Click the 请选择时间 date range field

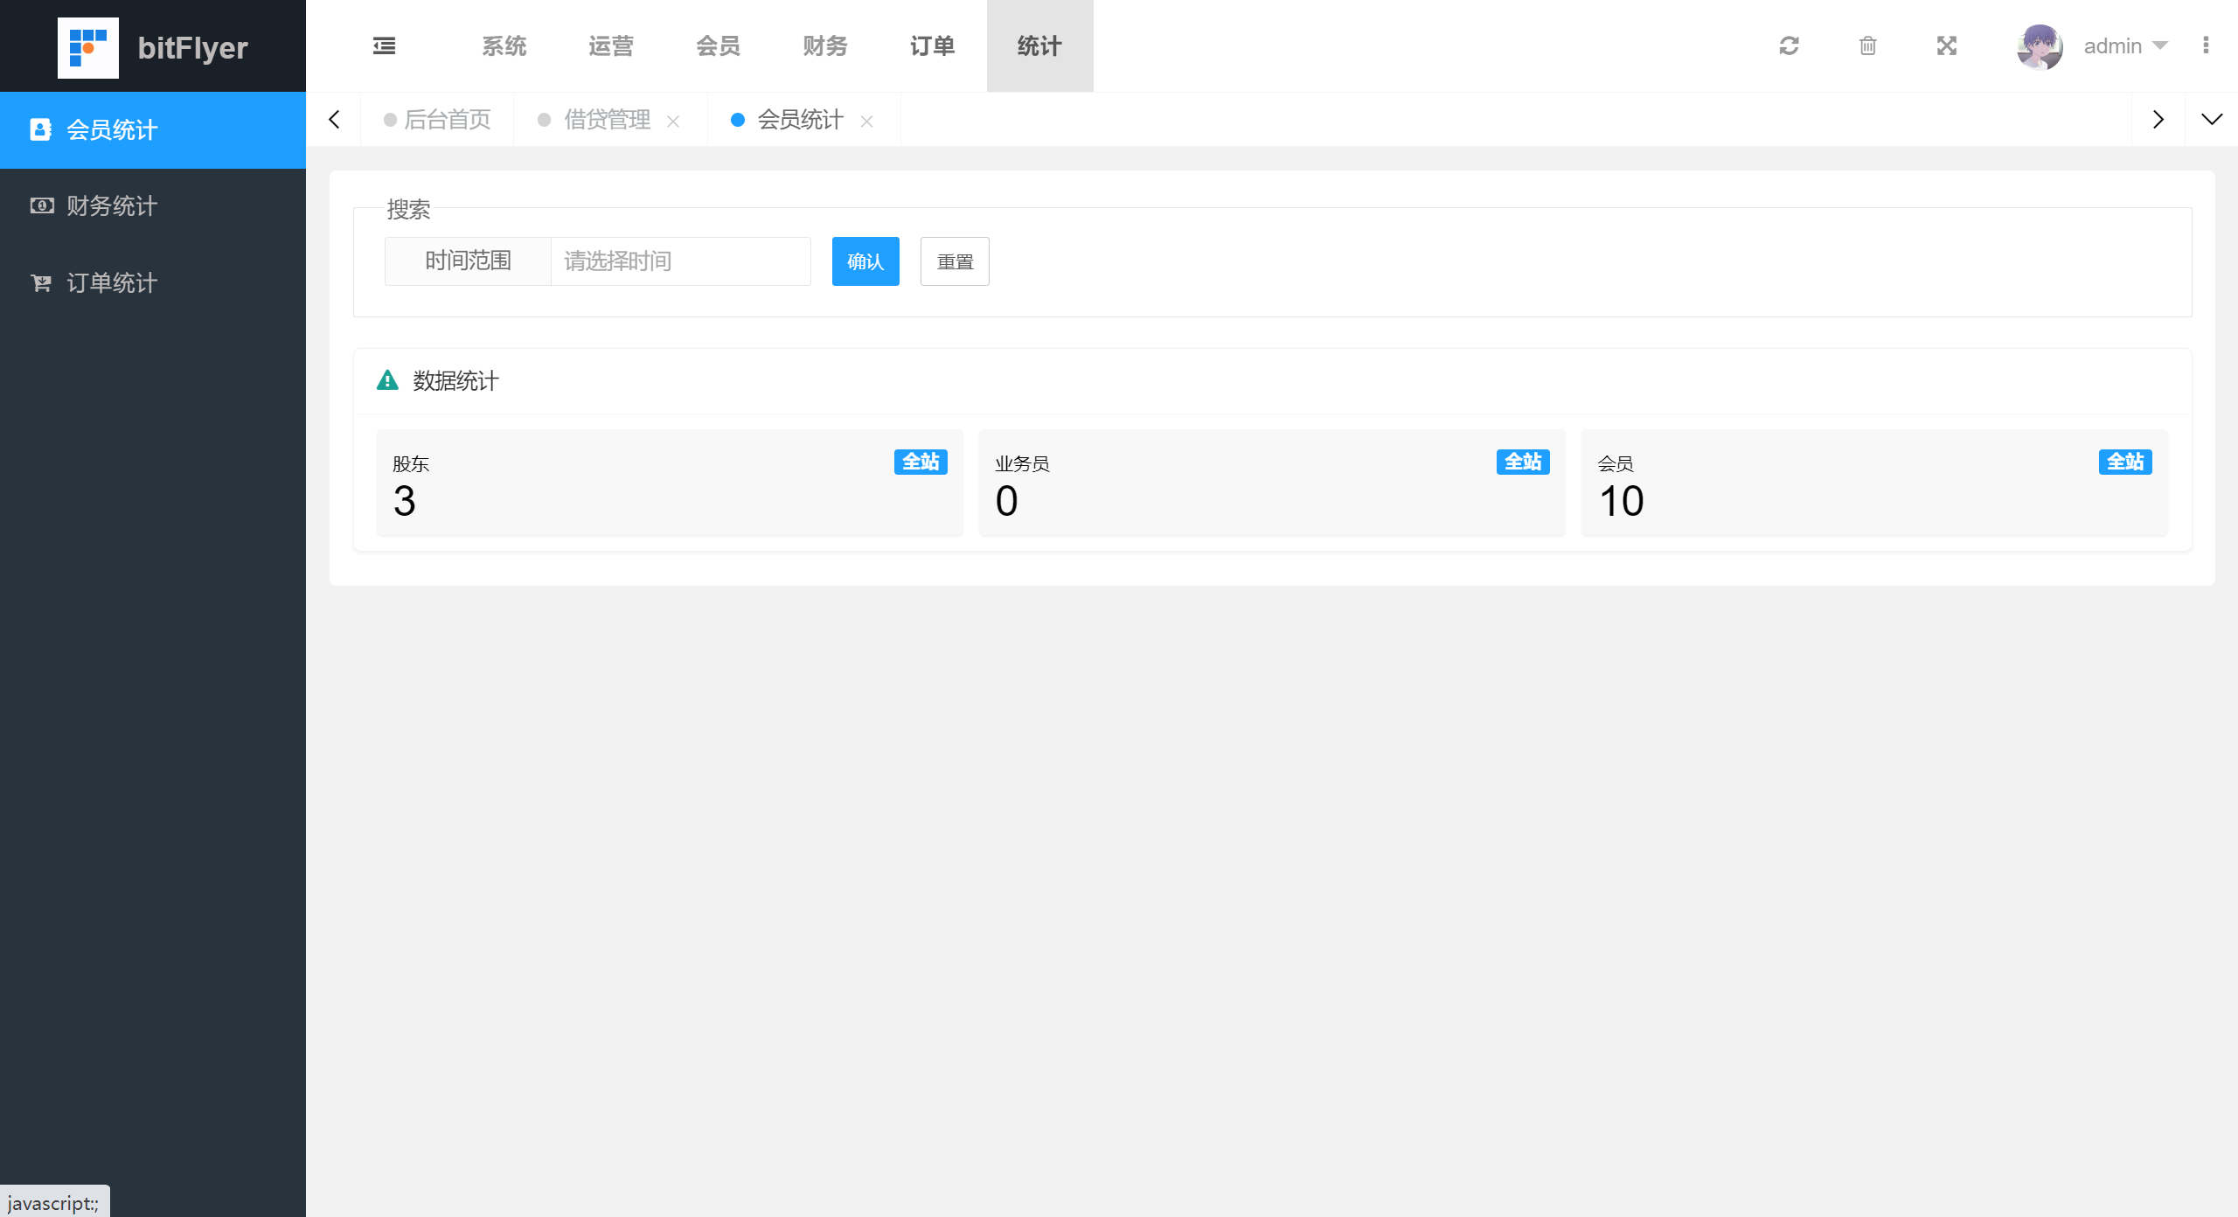pyautogui.click(x=680, y=261)
